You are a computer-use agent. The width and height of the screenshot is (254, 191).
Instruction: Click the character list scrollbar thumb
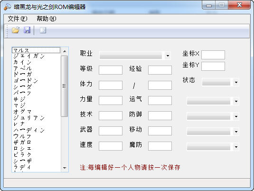pyautogui.click(x=65, y=86)
